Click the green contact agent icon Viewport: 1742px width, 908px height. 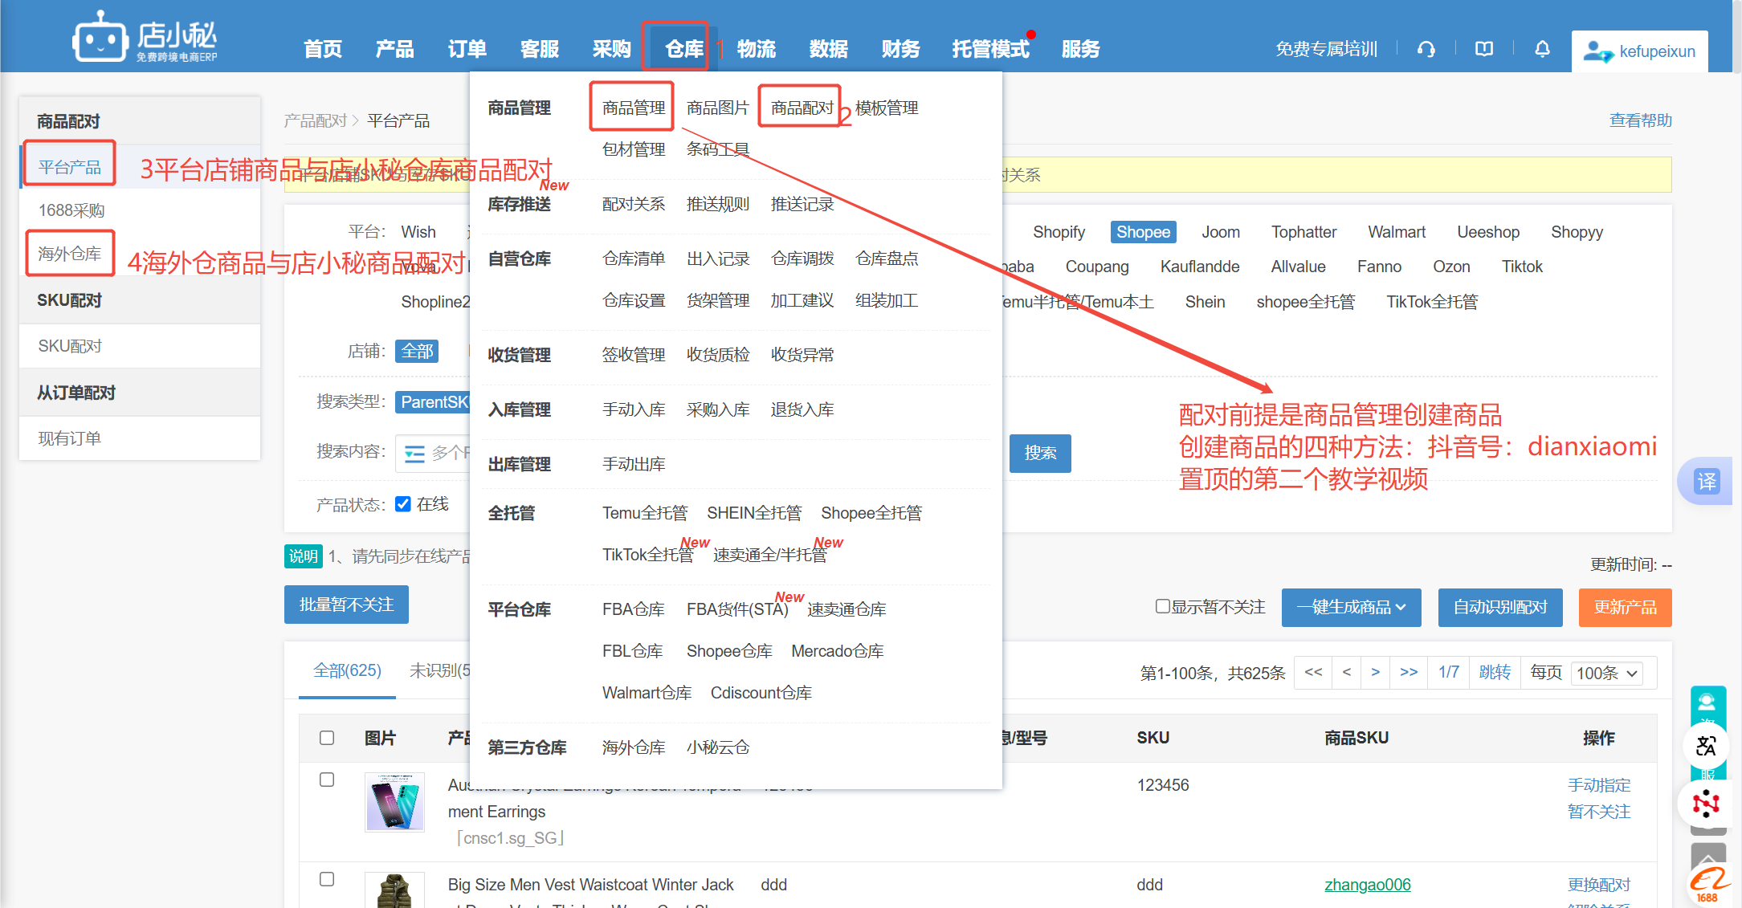point(1707,703)
